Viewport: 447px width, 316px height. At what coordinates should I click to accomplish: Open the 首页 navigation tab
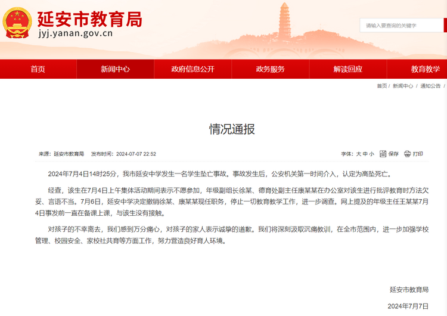click(38, 69)
